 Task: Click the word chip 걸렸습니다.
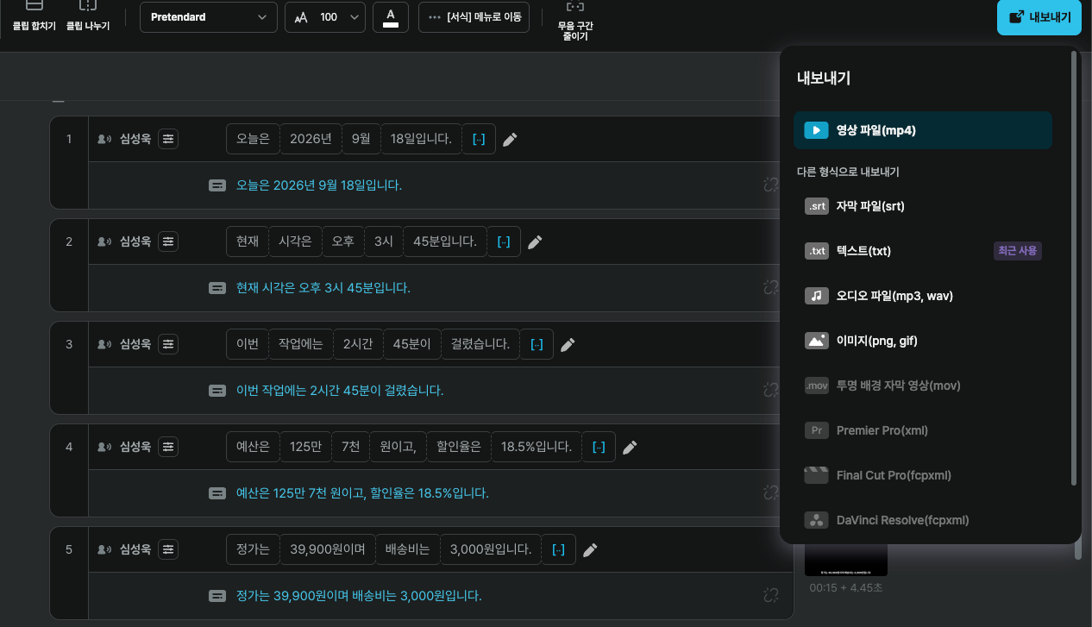480,344
